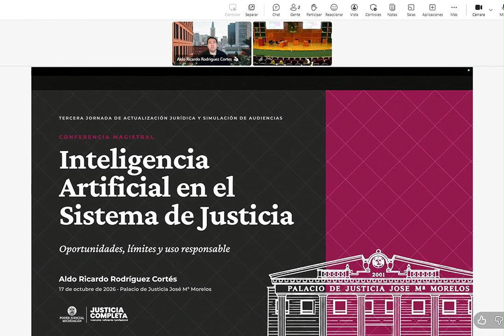Show participants list via Gente
The width and height of the screenshot is (504, 336).
click(x=295, y=10)
